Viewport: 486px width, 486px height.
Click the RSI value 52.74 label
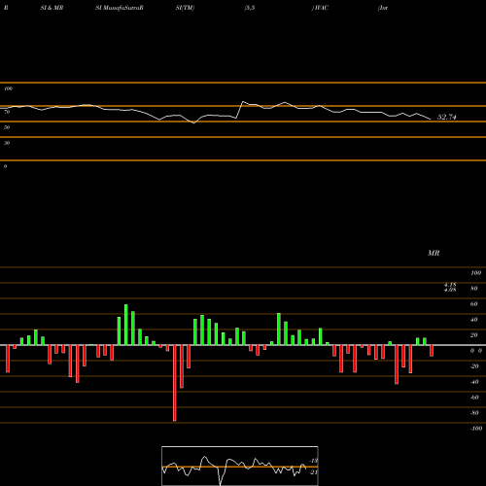tap(447, 118)
